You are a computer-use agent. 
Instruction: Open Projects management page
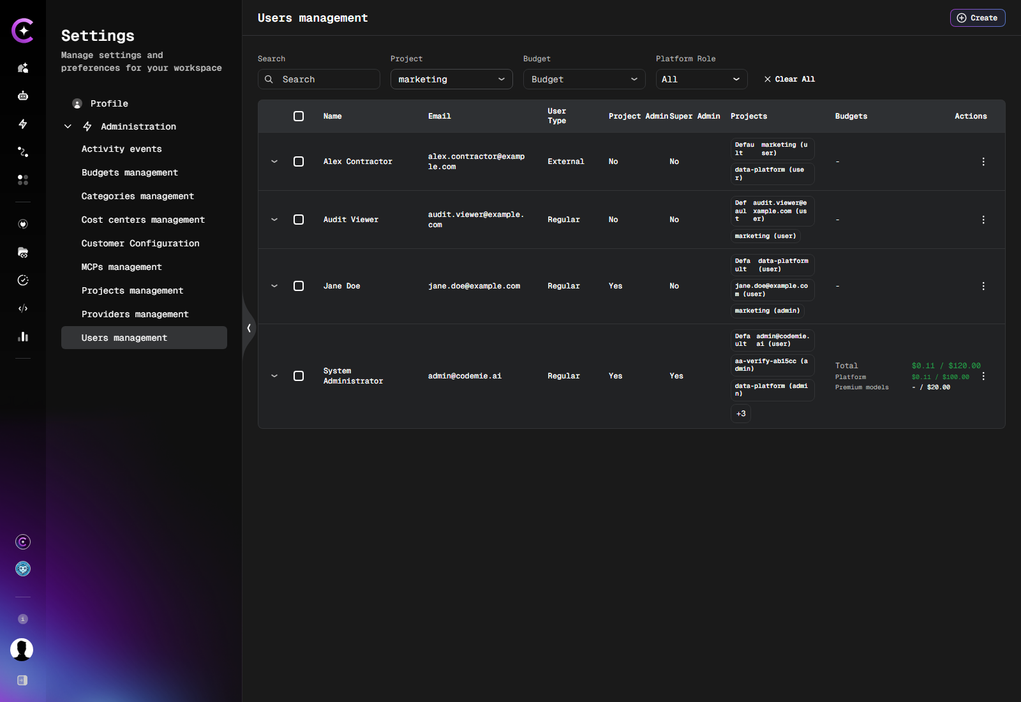pos(132,290)
